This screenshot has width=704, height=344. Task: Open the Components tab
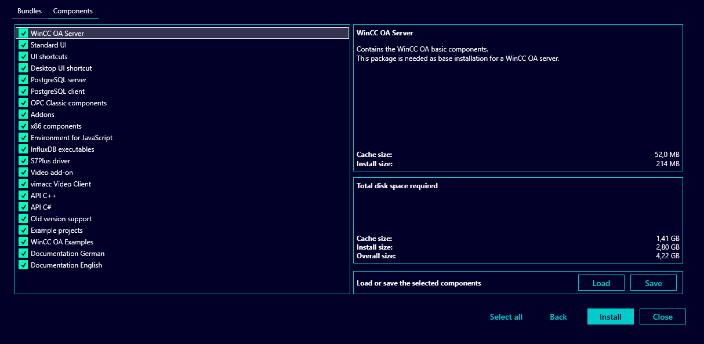coord(72,11)
